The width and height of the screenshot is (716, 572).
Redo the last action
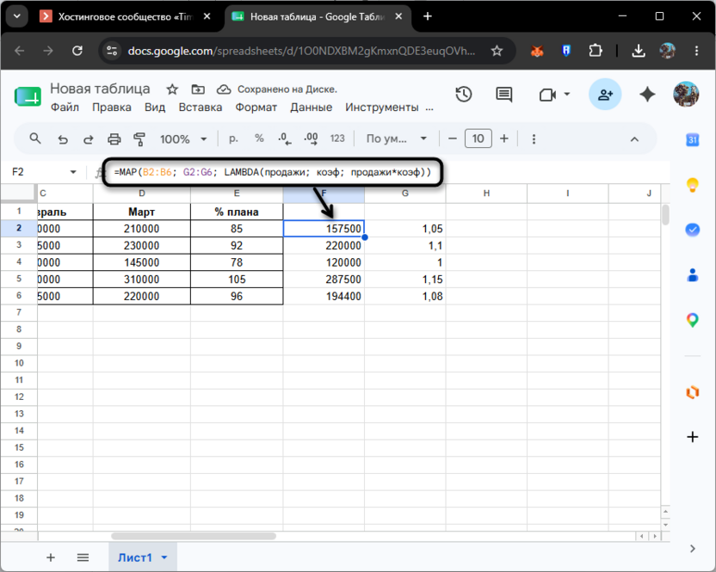88,138
